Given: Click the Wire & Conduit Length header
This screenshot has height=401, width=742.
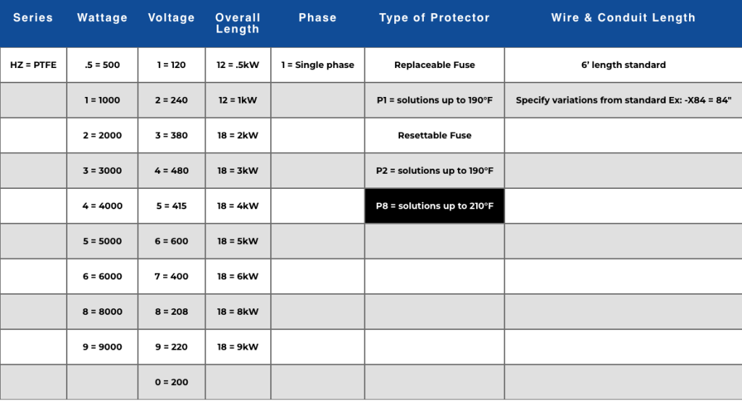Looking at the screenshot, I should [623, 17].
